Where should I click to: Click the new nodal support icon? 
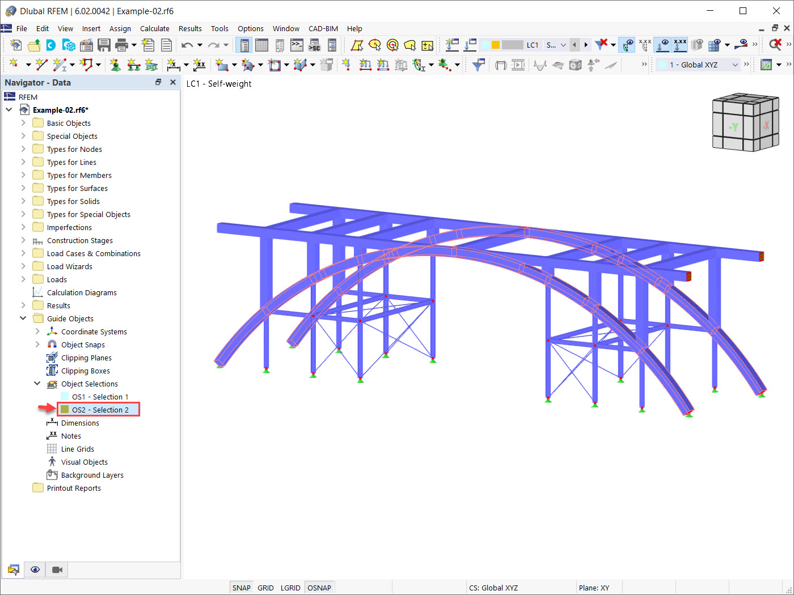116,65
